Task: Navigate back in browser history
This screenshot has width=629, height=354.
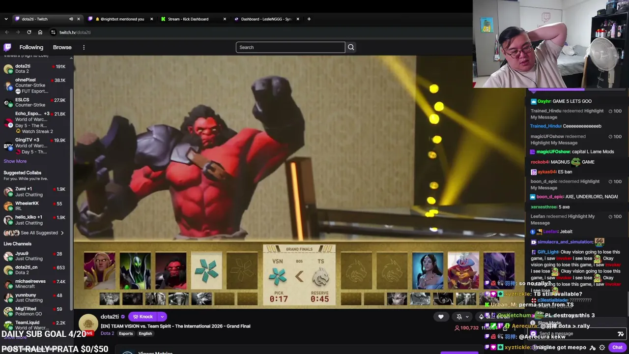Action: pos(7,32)
